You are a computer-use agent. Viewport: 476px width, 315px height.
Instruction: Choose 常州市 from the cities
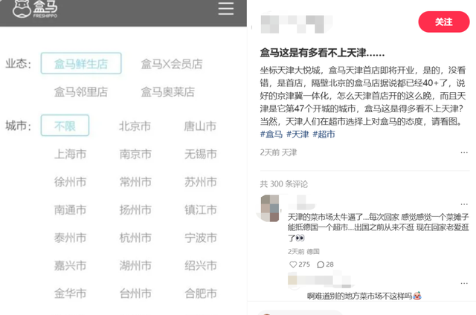pyautogui.click(x=135, y=182)
